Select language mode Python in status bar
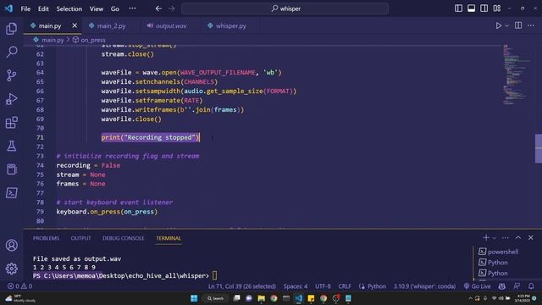Viewport: 542px width, 305px height. pyautogui.click(x=376, y=286)
